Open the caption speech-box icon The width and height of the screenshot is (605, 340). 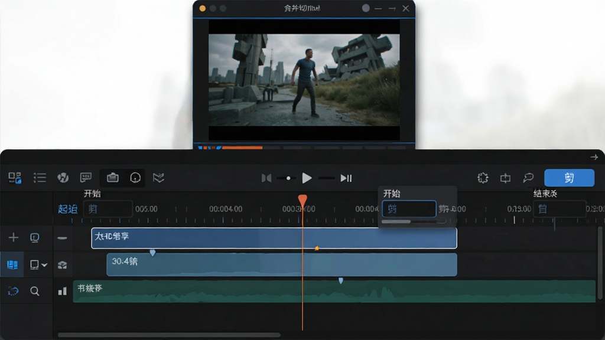pyautogui.click(x=86, y=178)
